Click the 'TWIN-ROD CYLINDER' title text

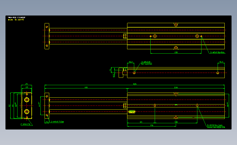16,17
